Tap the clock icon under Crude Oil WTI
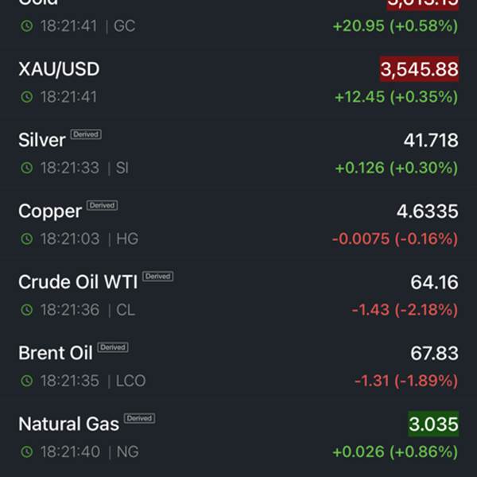The width and height of the screenshot is (477, 477). coord(27,310)
